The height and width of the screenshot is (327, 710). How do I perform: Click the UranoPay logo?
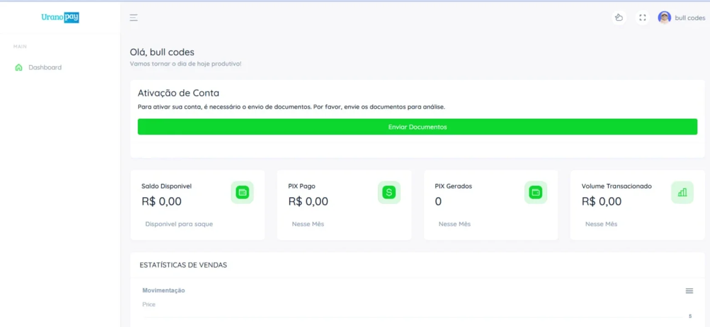pyautogui.click(x=60, y=18)
